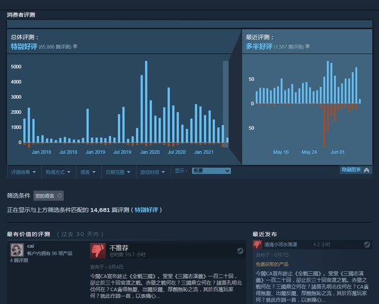Image resolution: width=379 pixels, height=304 pixels.
Task: Click the help icon beside overall review count
Action: tap(75, 46)
